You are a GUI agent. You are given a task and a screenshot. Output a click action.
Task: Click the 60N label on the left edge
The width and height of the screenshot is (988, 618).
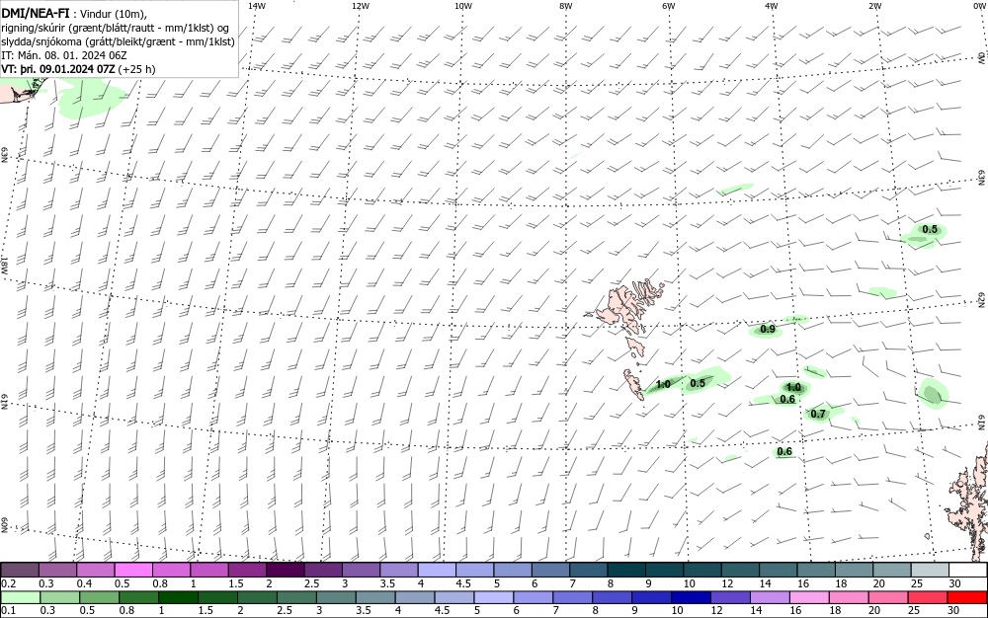click(x=4, y=525)
